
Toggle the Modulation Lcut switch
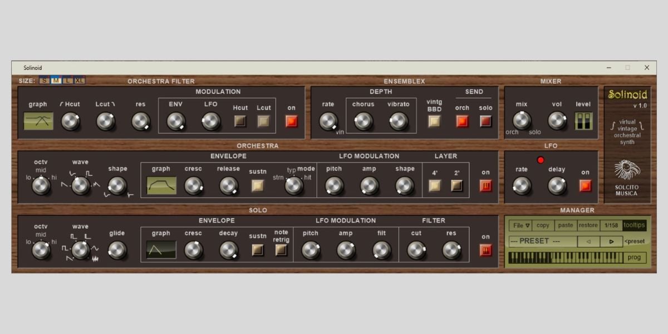pyautogui.click(x=264, y=121)
